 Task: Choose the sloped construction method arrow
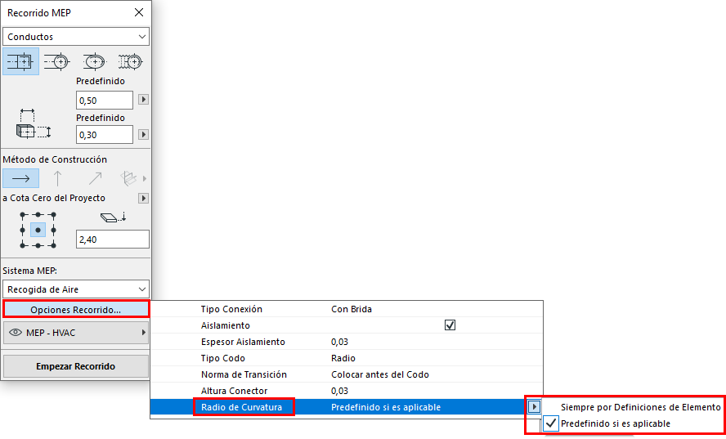pos(95,178)
